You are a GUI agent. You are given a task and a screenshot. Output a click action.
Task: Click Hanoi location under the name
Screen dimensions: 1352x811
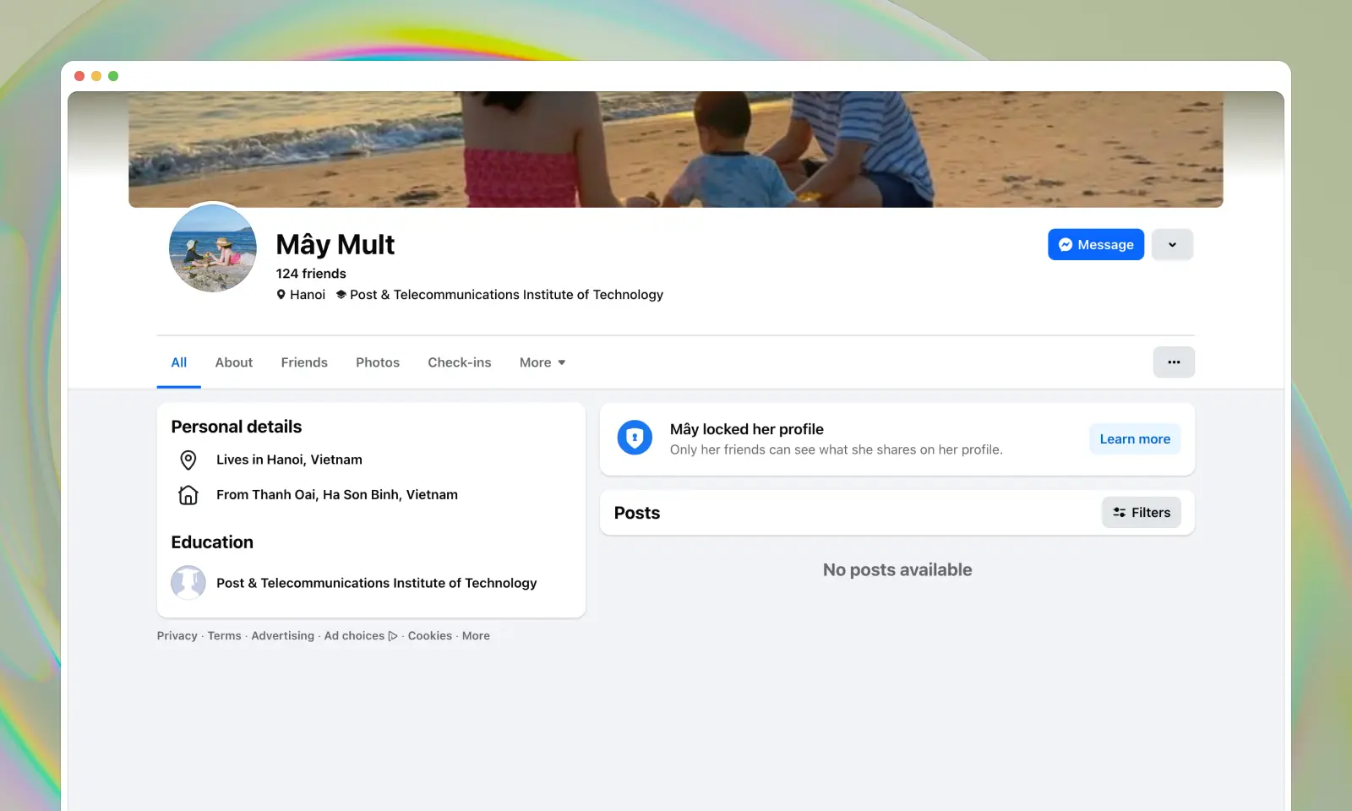pyautogui.click(x=308, y=295)
